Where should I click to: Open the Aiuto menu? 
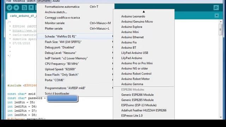56,1
